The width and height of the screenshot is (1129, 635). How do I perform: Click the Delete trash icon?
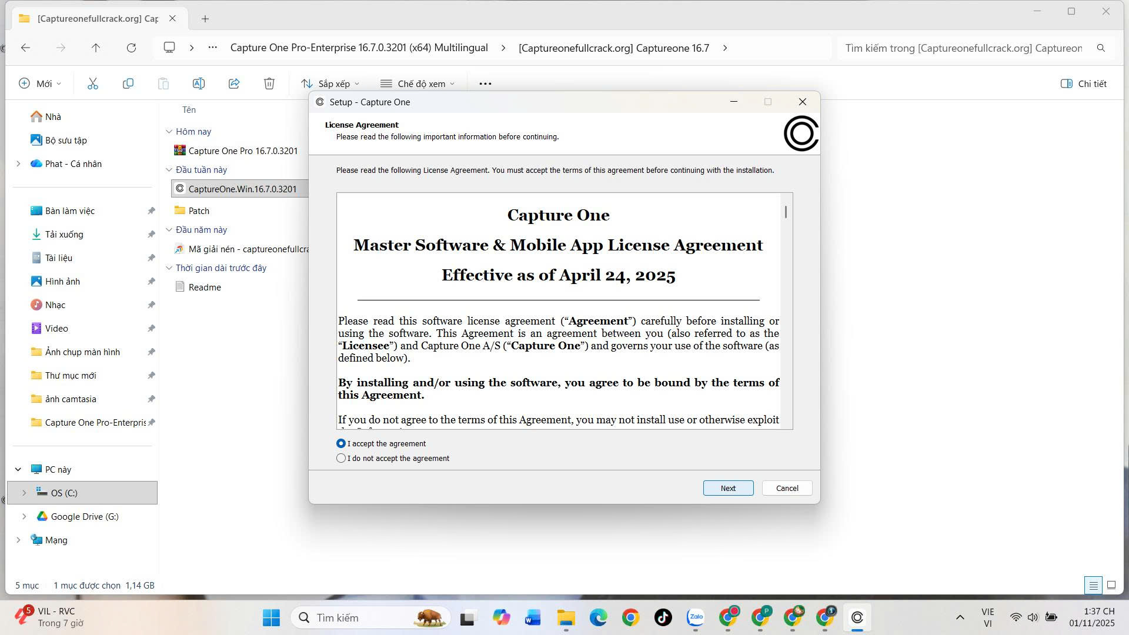[269, 83]
